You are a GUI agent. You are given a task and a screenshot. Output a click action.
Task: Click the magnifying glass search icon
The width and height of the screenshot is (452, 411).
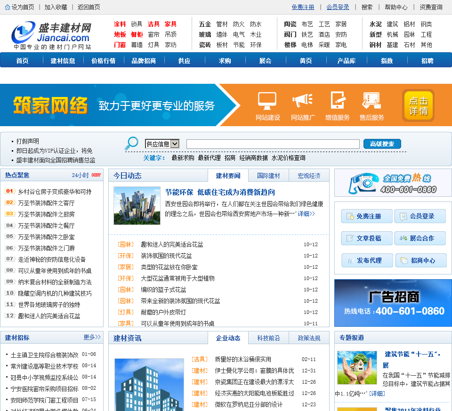tap(132, 143)
